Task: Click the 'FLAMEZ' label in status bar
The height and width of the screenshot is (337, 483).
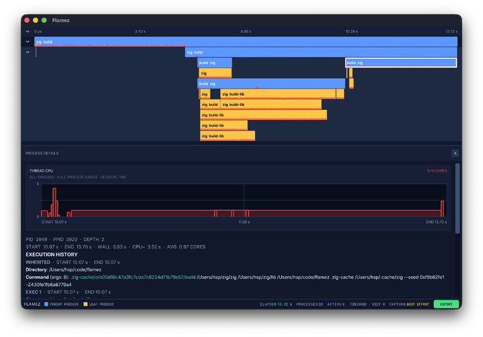Action: [x=32, y=304]
